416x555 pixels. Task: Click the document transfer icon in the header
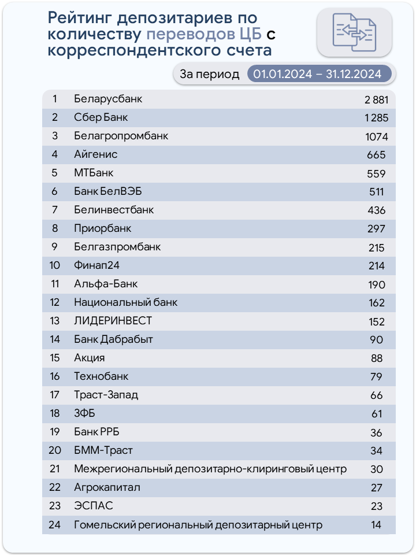click(x=354, y=32)
